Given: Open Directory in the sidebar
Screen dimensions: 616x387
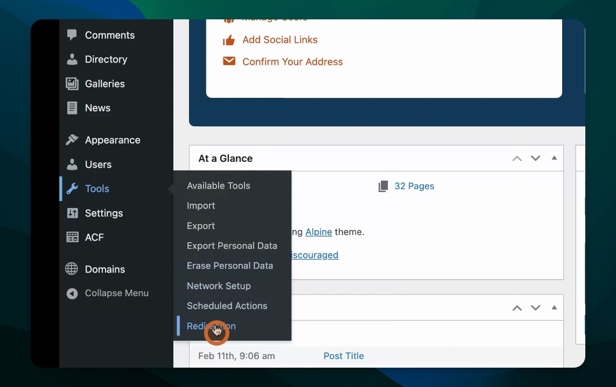Looking at the screenshot, I should point(106,59).
